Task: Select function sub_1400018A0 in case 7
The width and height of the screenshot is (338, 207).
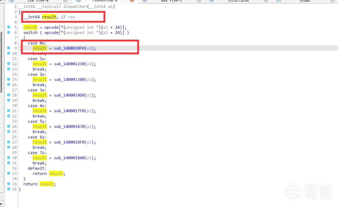Action: [x=69, y=158]
